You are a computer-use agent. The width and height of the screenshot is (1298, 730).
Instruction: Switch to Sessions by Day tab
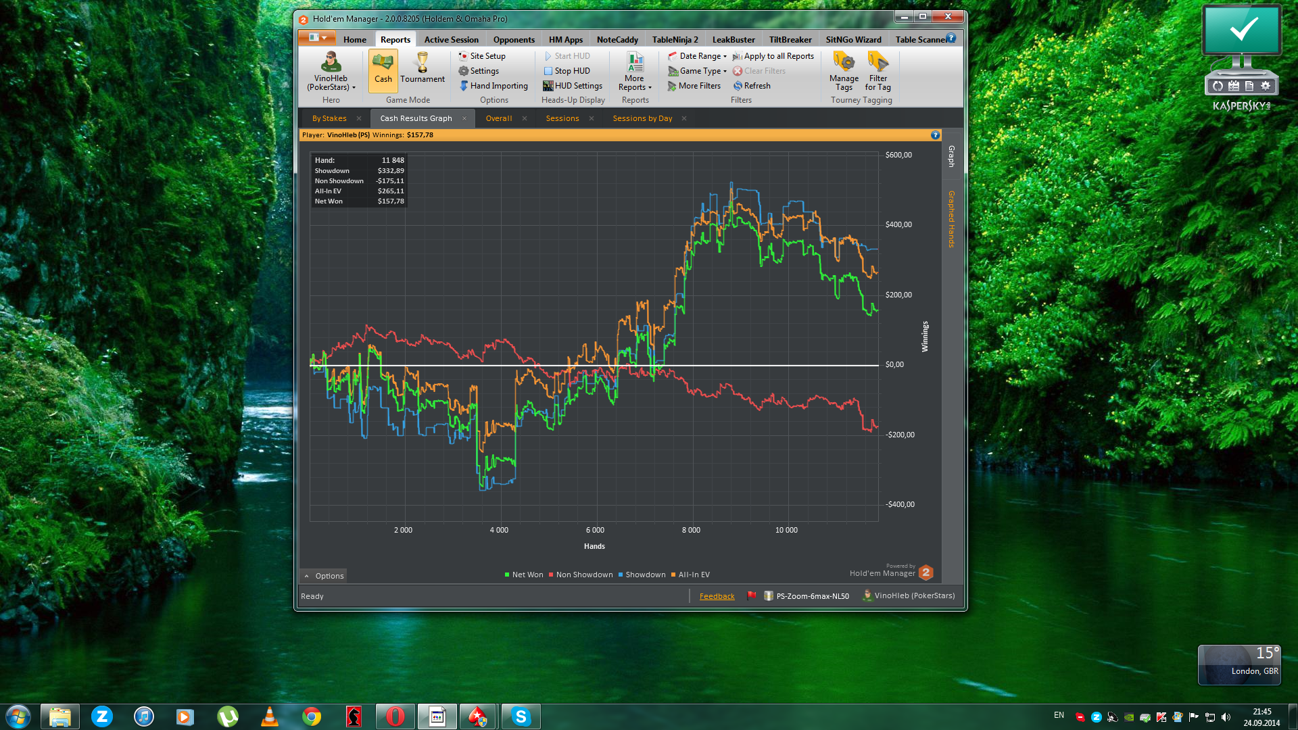point(642,118)
